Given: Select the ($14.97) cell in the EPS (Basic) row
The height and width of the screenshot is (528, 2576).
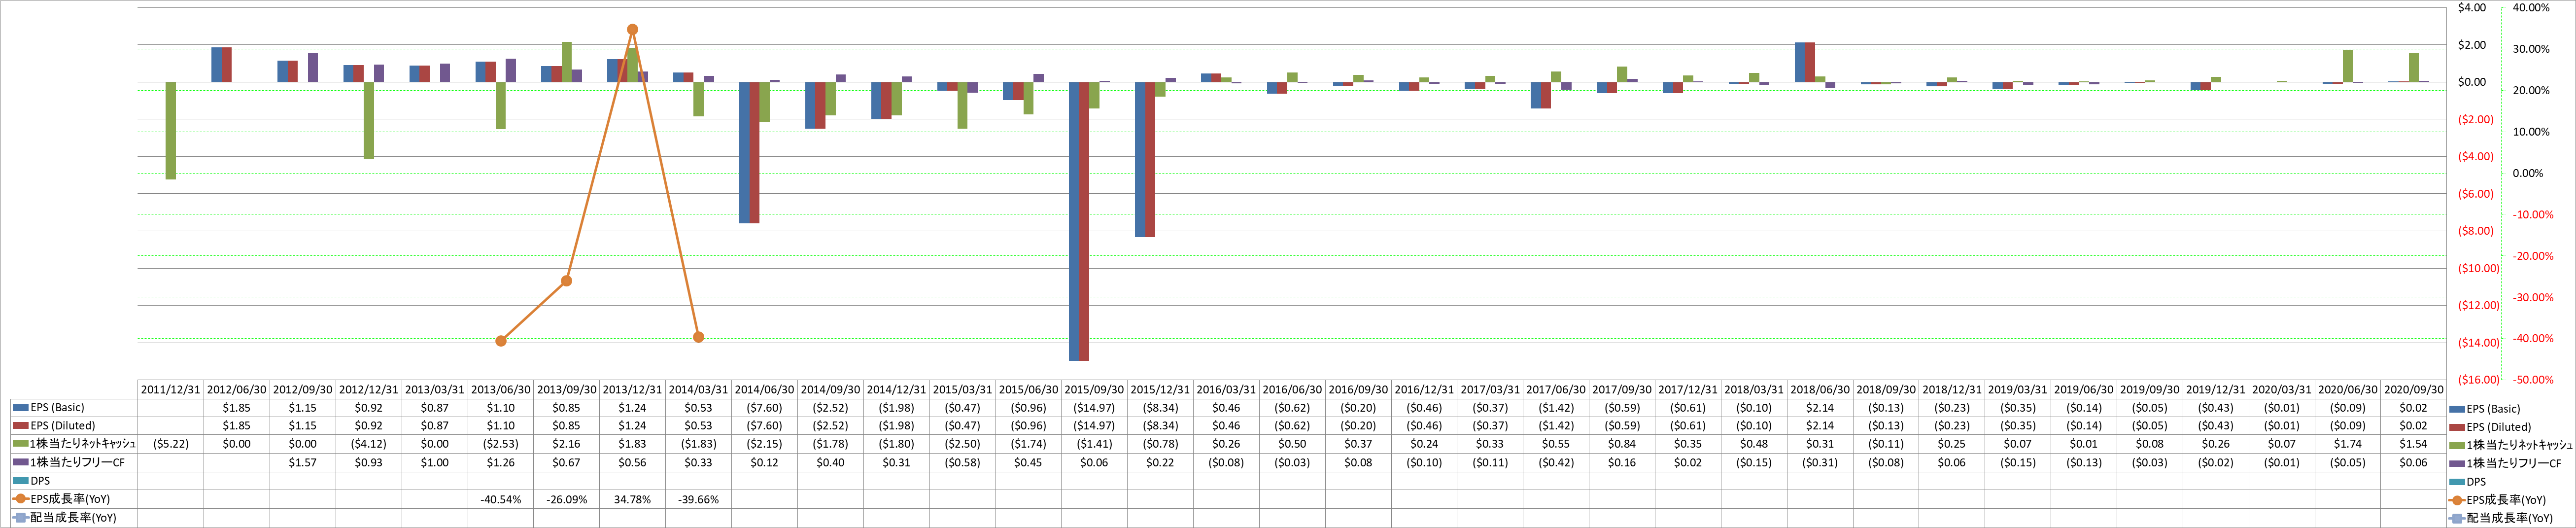Looking at the screenshot, I should (x=1094, y=408).
